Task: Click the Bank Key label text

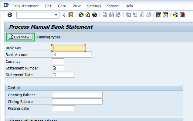Action: point(13,48)
